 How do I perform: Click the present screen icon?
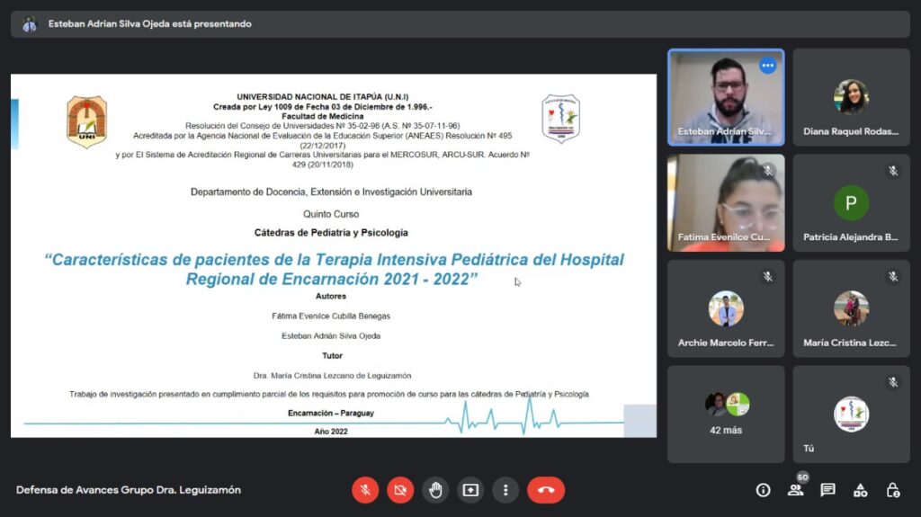(x=470, y=490)
